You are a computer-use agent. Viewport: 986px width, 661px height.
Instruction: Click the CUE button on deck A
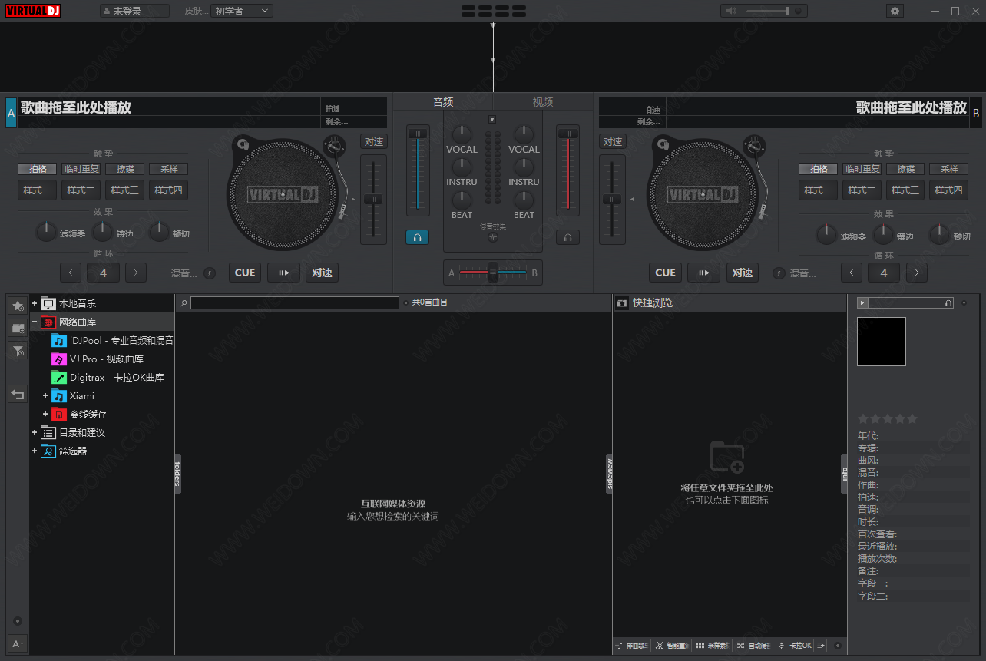point(245,273)
